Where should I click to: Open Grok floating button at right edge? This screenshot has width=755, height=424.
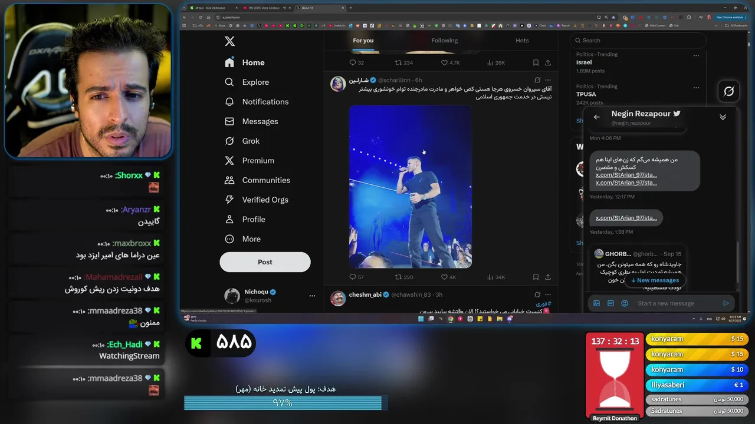729,91
